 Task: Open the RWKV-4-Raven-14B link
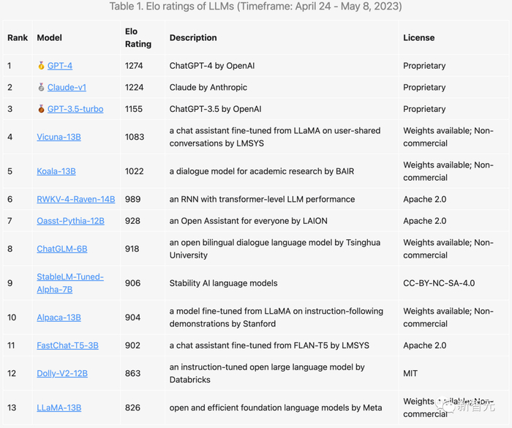(x=76, y=199)
